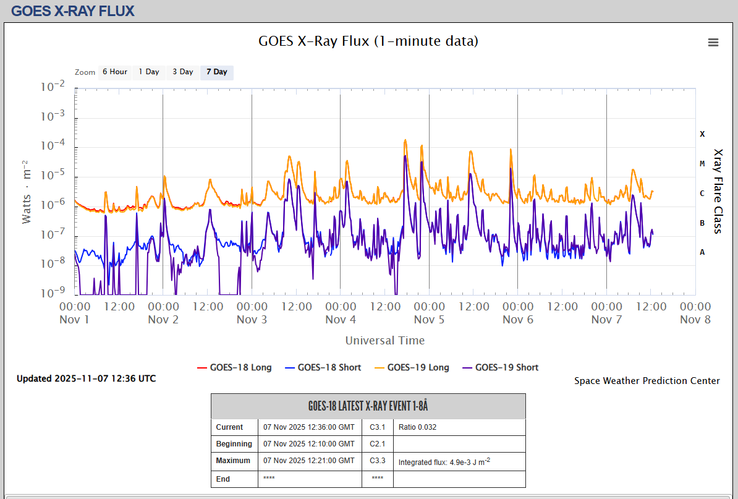Click the Nov 5 date axis label

click(x=429, y=320)
